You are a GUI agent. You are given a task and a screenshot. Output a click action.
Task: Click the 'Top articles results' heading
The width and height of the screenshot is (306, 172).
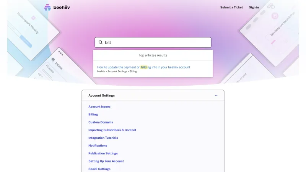point(153,55)
